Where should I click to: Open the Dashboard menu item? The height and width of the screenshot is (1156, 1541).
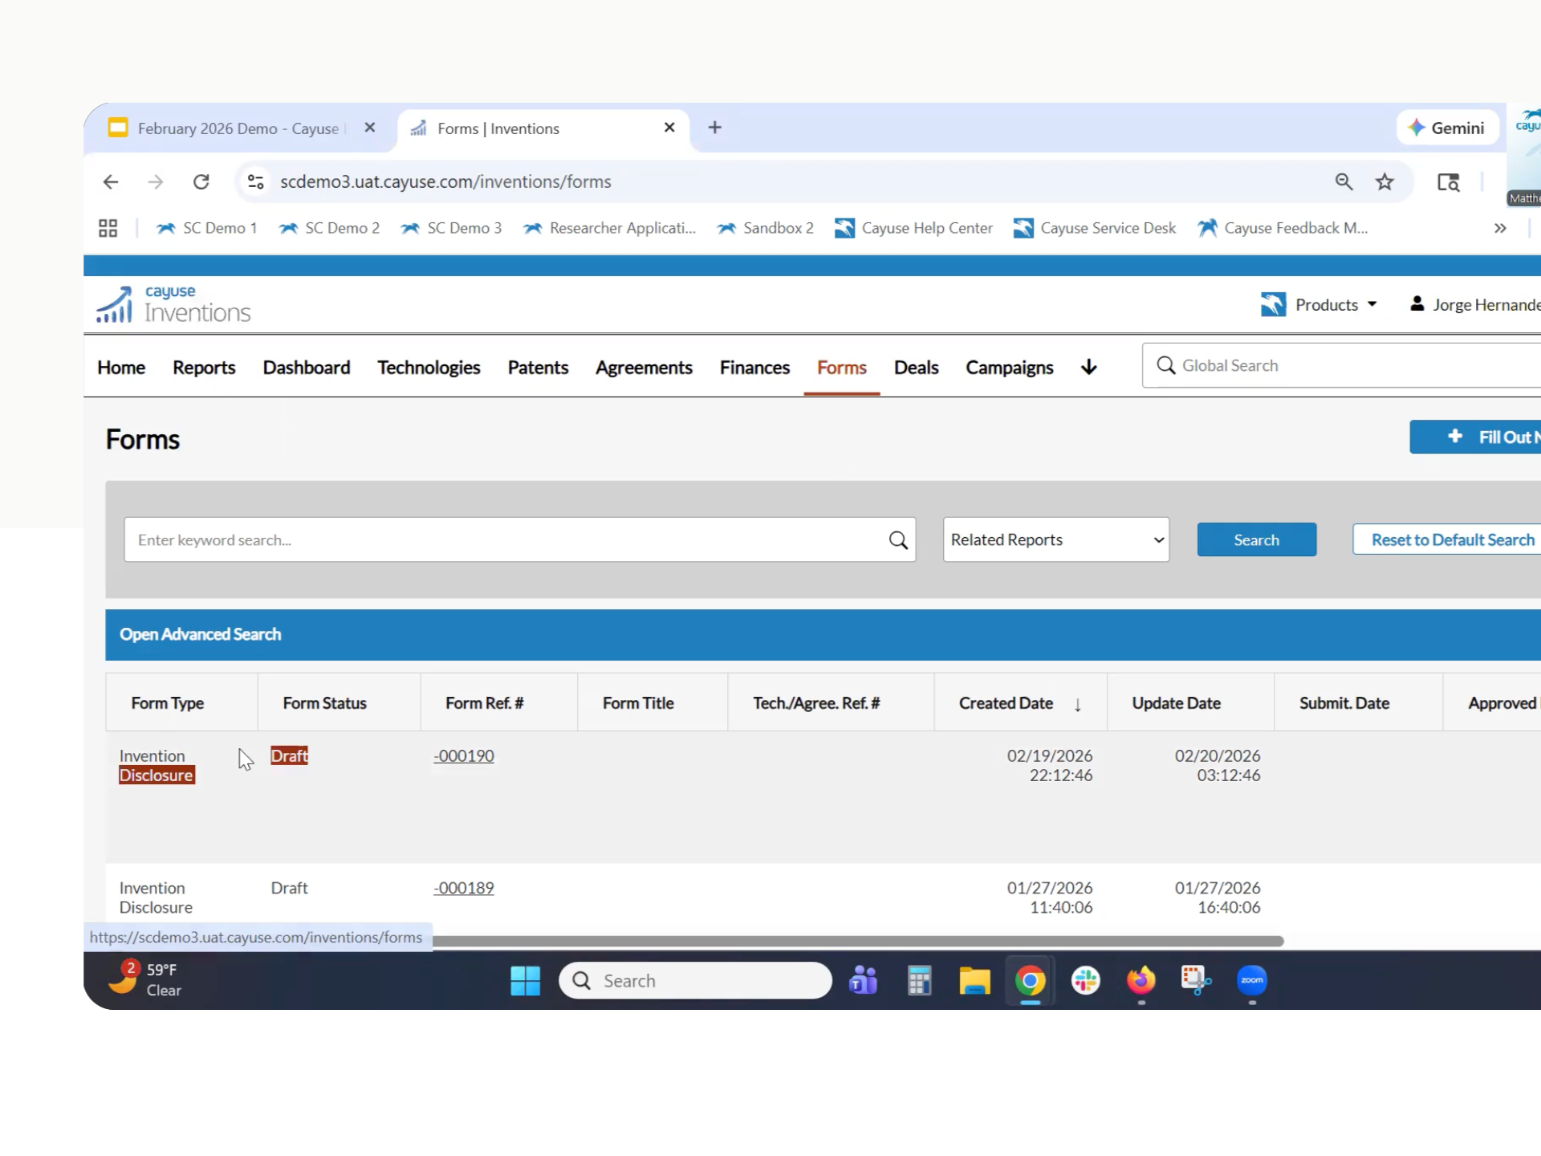[x=307, y=368]
